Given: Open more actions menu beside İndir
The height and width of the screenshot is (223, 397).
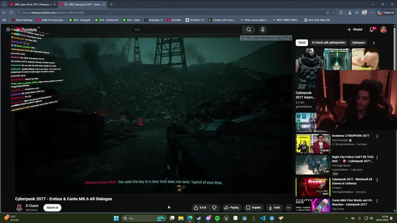Looking at the screenshot, I should coord(288,208).
